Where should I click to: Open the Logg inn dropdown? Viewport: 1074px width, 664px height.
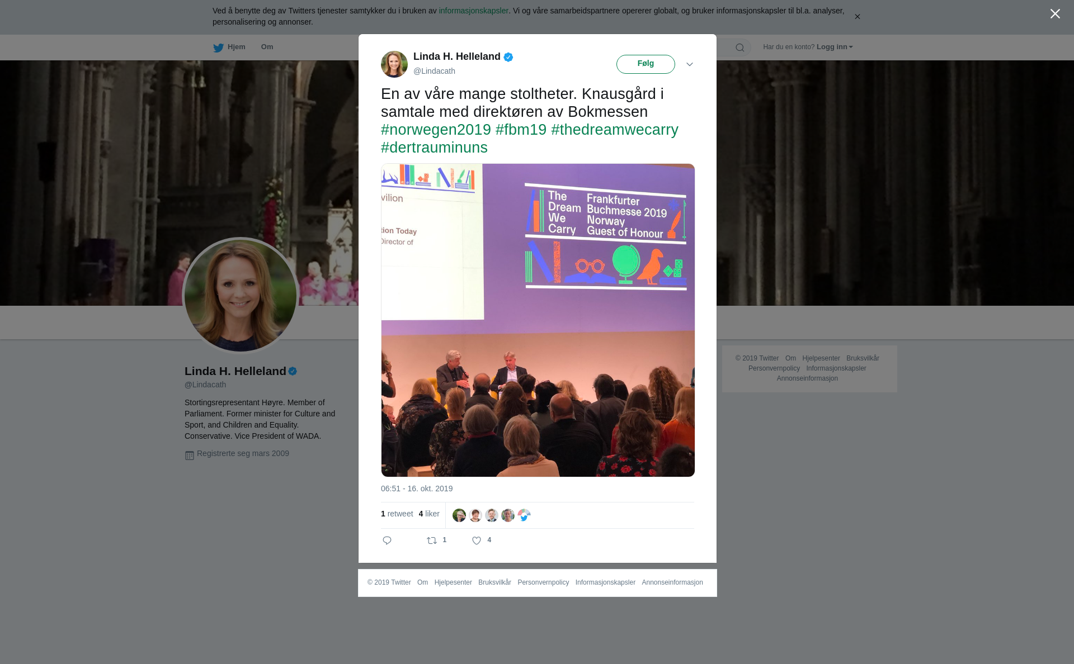coord(835,47)
